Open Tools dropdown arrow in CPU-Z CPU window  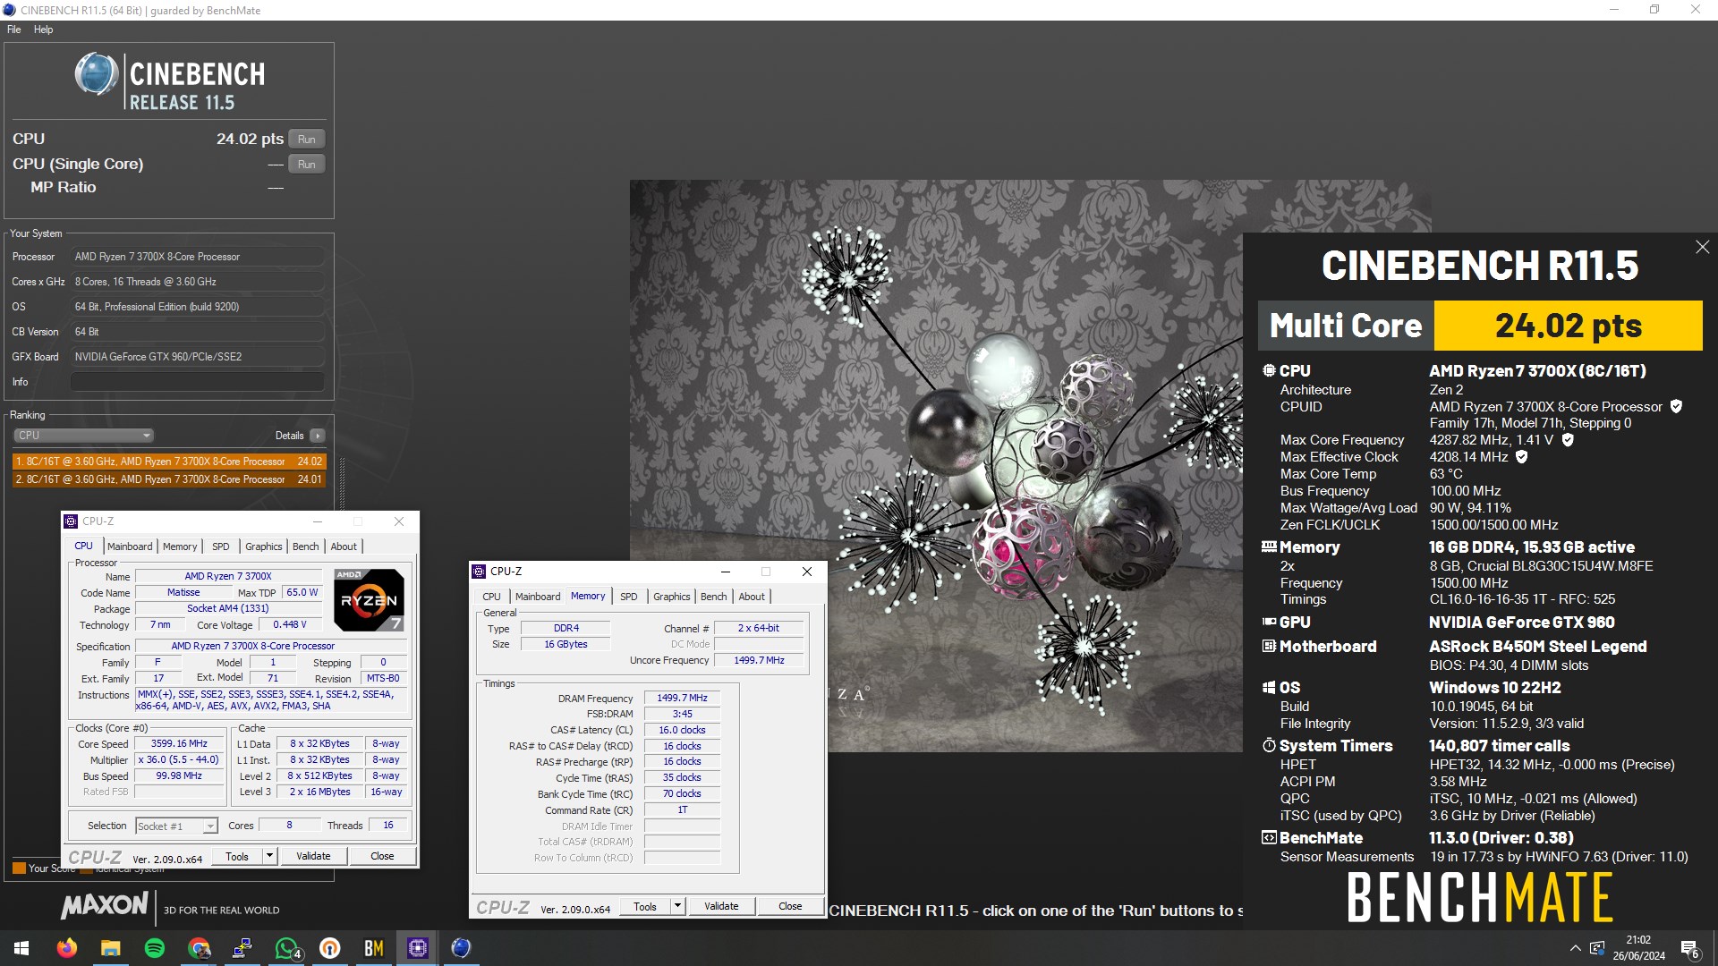269,856
